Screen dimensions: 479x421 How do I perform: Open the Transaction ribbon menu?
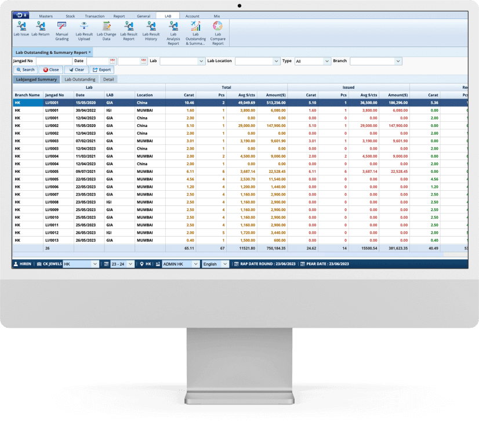click(x=95, y=16)
